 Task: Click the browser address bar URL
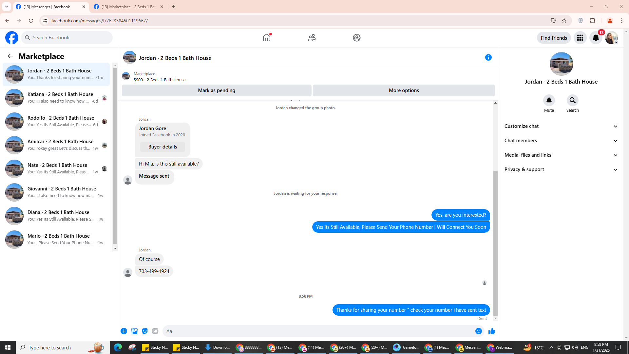pyautogui.click(x=100, y=21)
